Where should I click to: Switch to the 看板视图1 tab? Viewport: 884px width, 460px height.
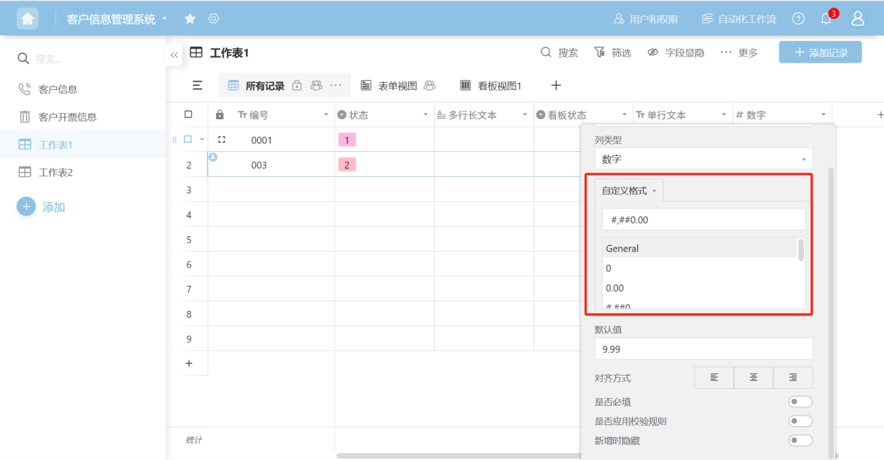pyautogui.click(x=491, y=86)
